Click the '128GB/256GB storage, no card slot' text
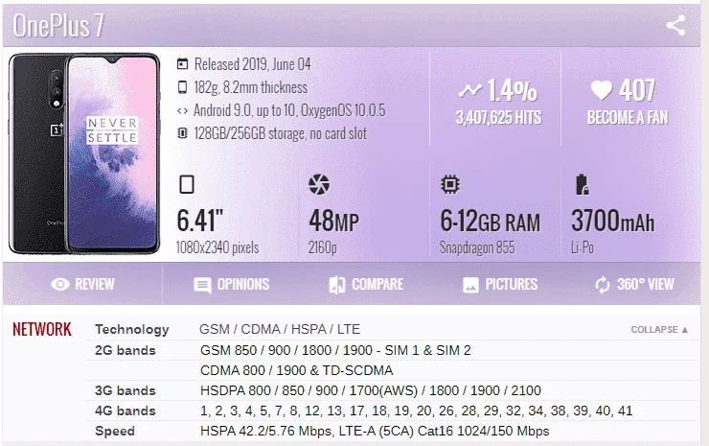This screenshot has height=446, width=709. pos(281,133)
